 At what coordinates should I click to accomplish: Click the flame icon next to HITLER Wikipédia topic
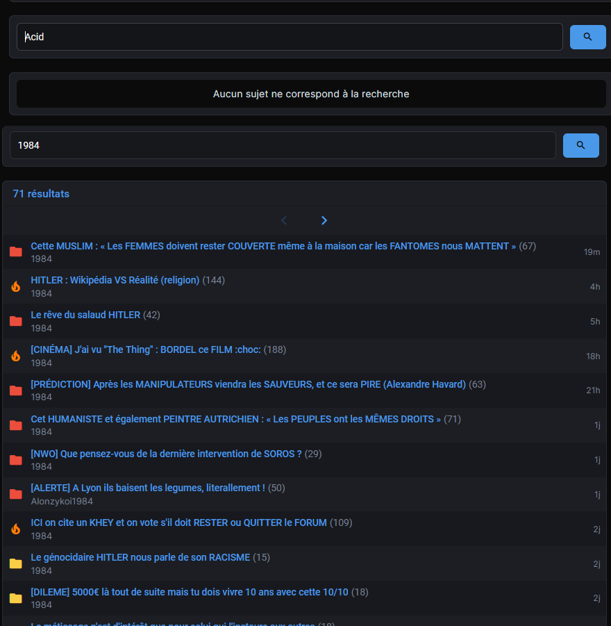click(x=15, y=286)
